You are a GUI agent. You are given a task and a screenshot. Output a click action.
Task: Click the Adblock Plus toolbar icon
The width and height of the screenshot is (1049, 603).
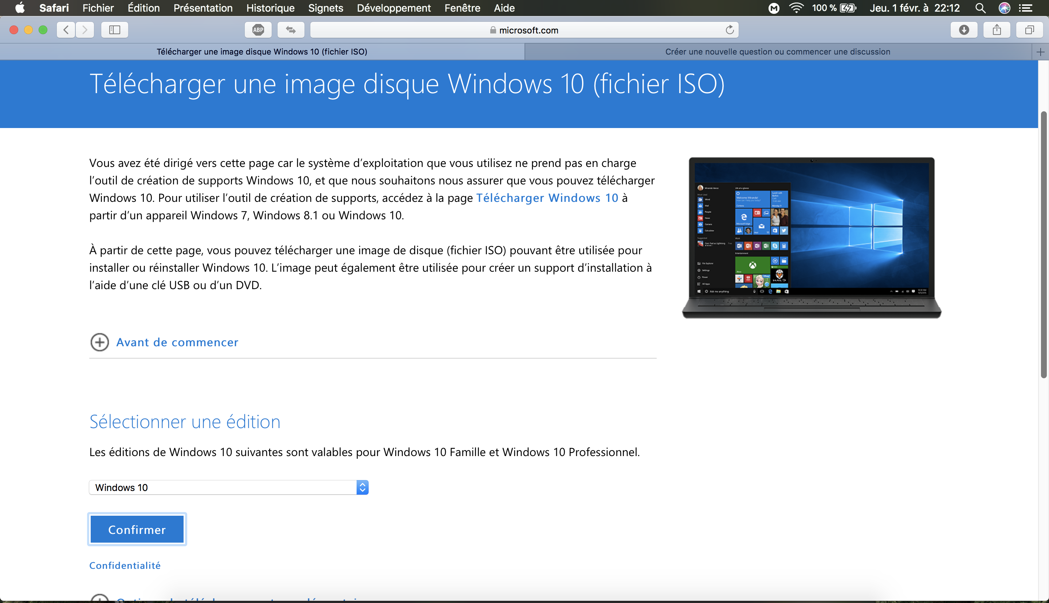click(258, 30)
